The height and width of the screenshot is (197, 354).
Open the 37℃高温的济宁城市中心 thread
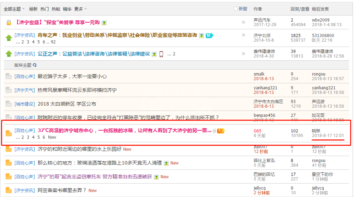coord(124,131)
